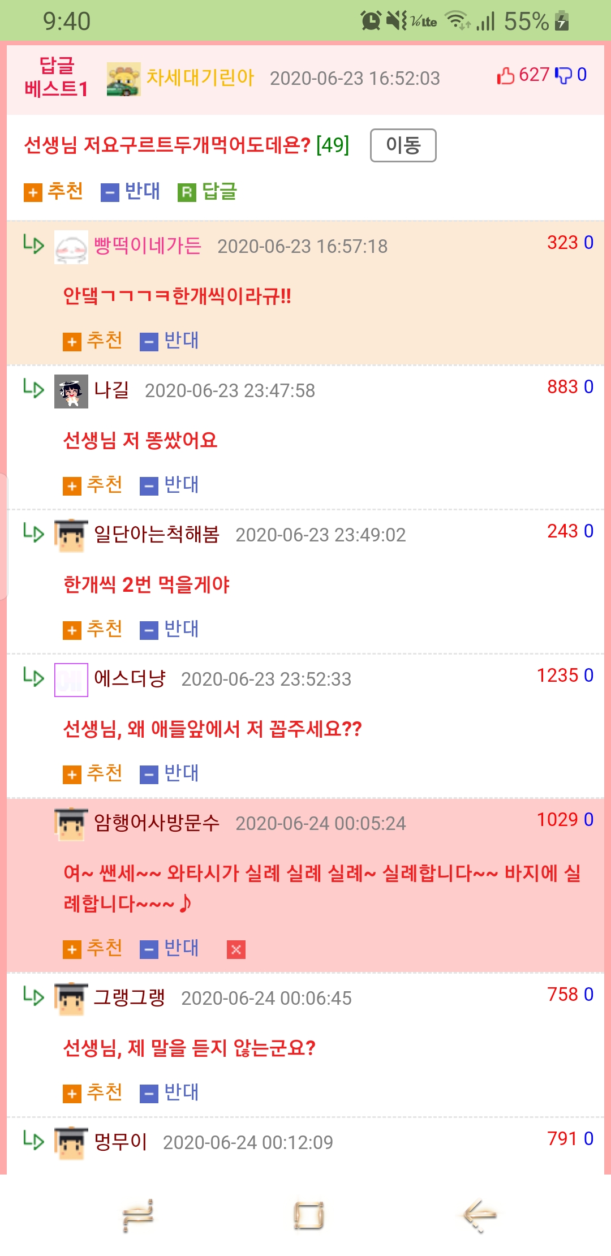Tap the username 빵떡이네가든
Screen dimensions: 611x1256
pos(147,246)
